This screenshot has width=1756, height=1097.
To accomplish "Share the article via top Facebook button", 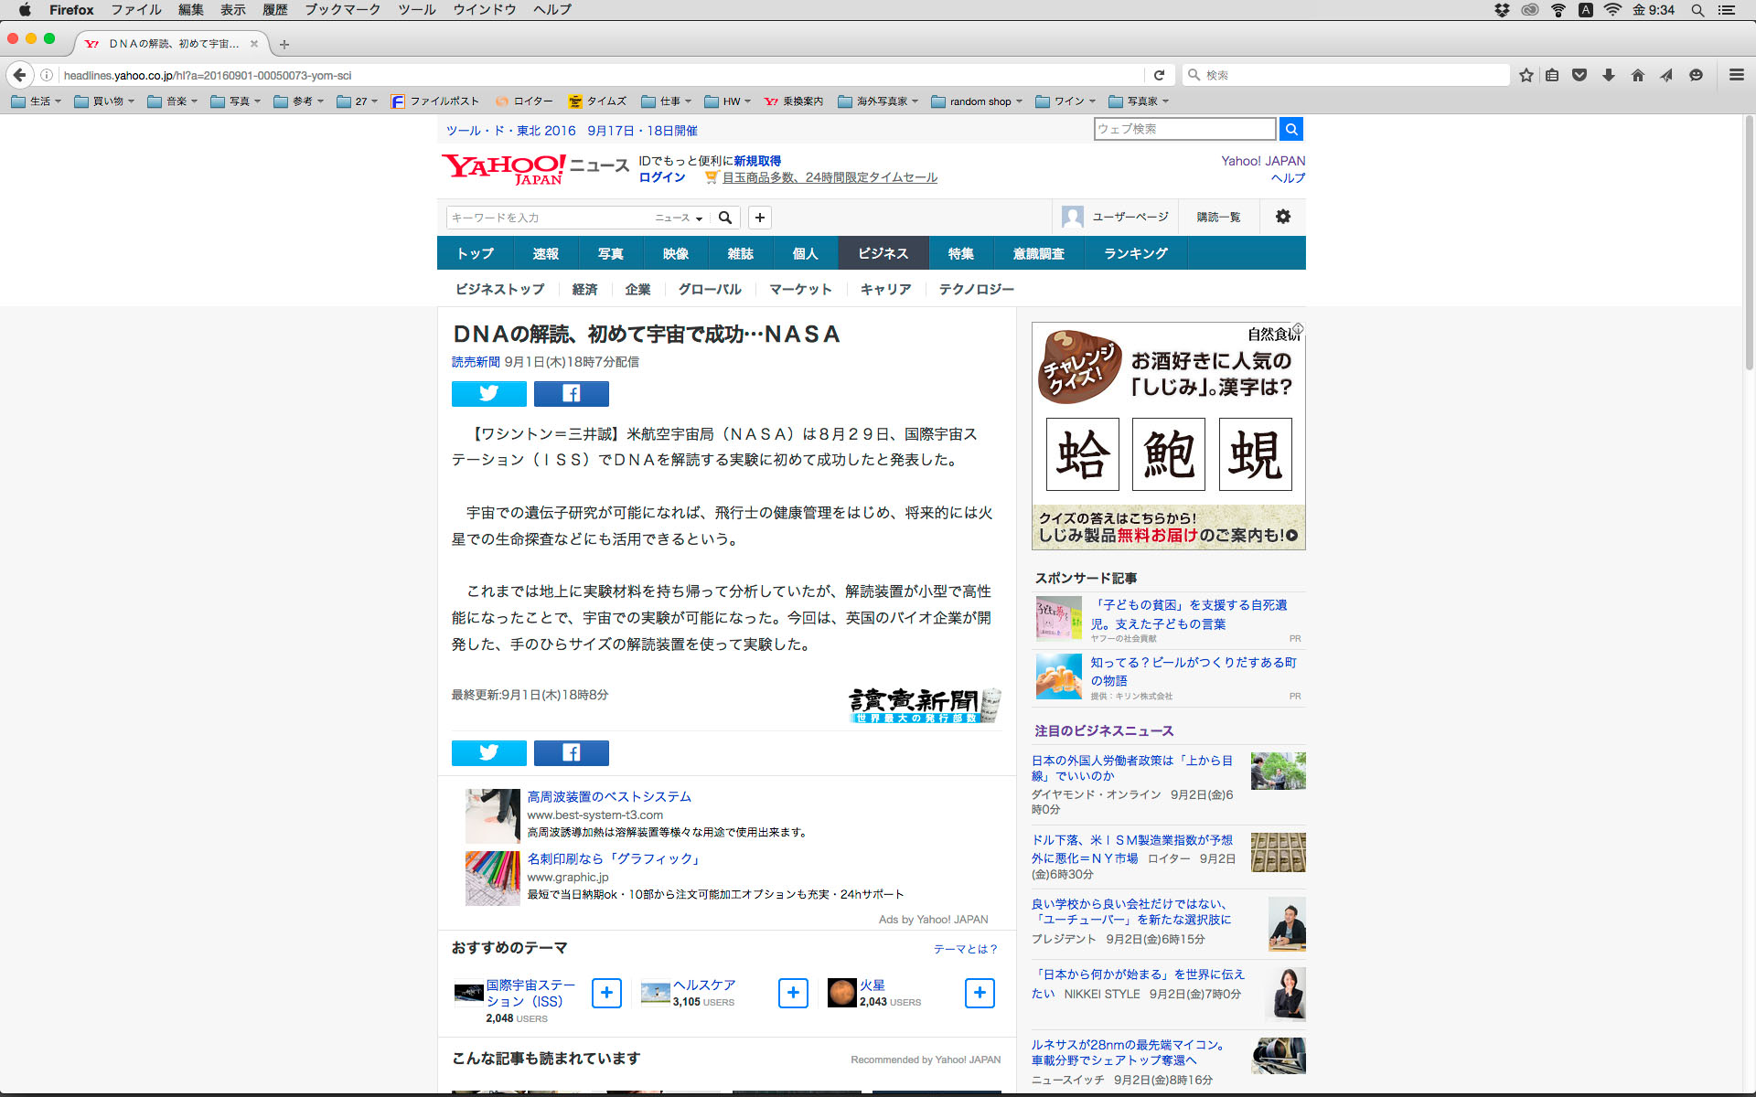I will coord(571,393).
